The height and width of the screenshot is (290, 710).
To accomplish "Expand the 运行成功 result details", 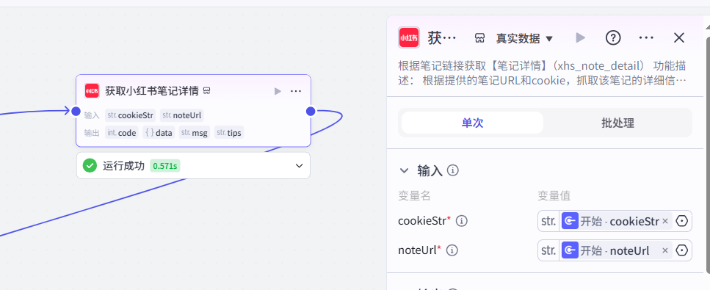I will (299, 166).
